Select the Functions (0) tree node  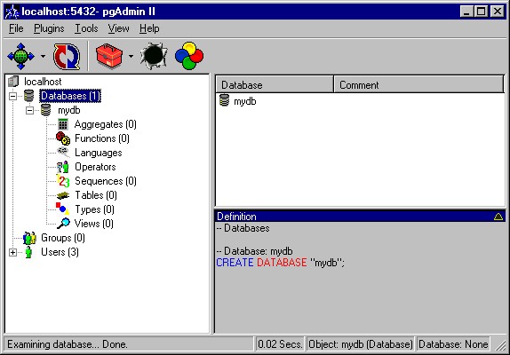pos(102,138)
